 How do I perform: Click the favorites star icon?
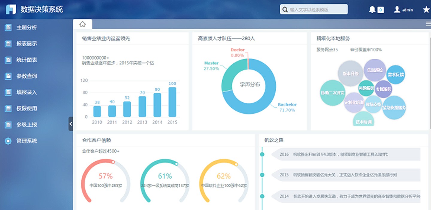[x=426, y=10]
